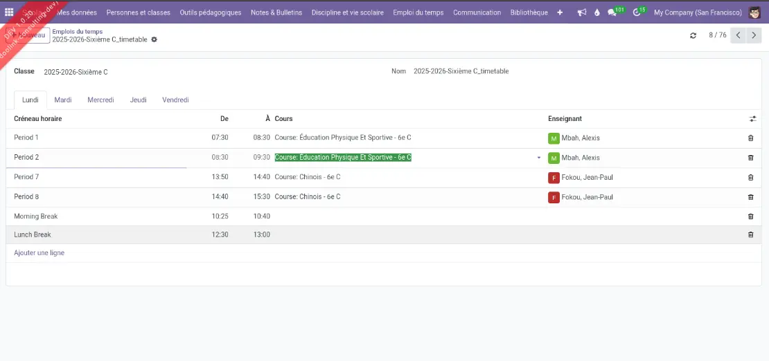This screenshot has width=769, height=361.
Task: Go to previous timetable record
Action: point(739,35)
